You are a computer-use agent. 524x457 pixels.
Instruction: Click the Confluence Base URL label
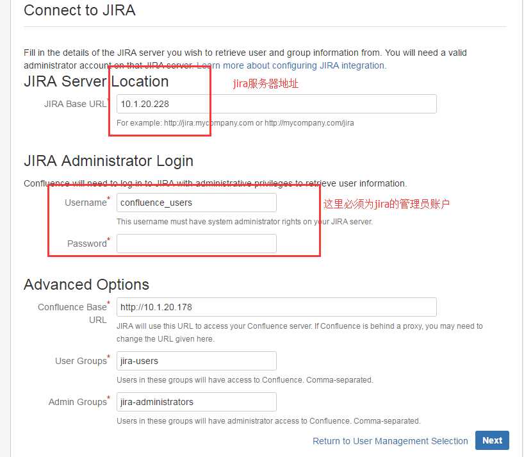point(72,313)
